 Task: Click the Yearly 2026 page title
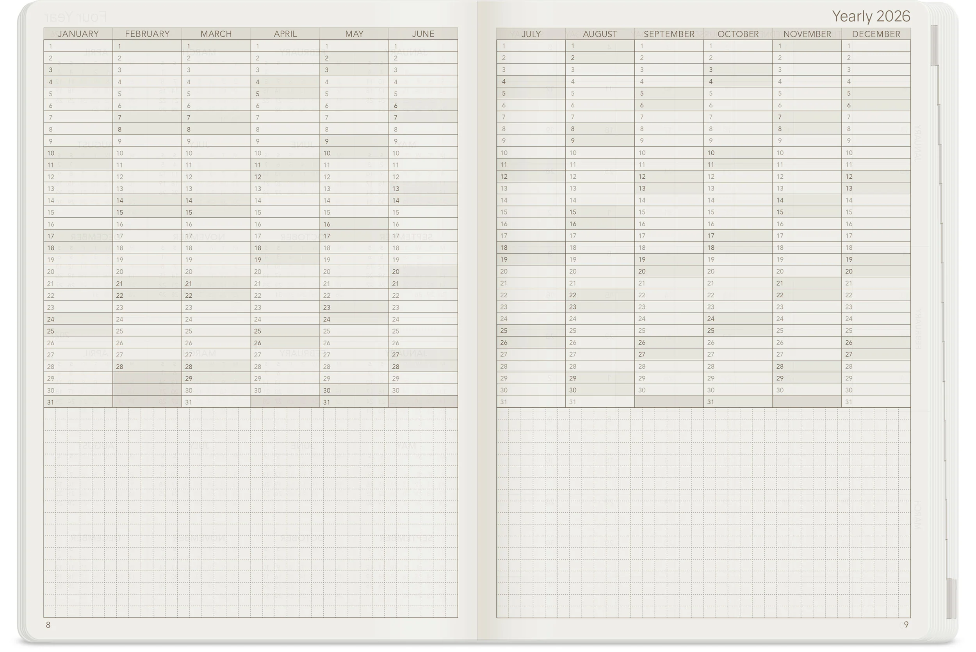point(871,16)
